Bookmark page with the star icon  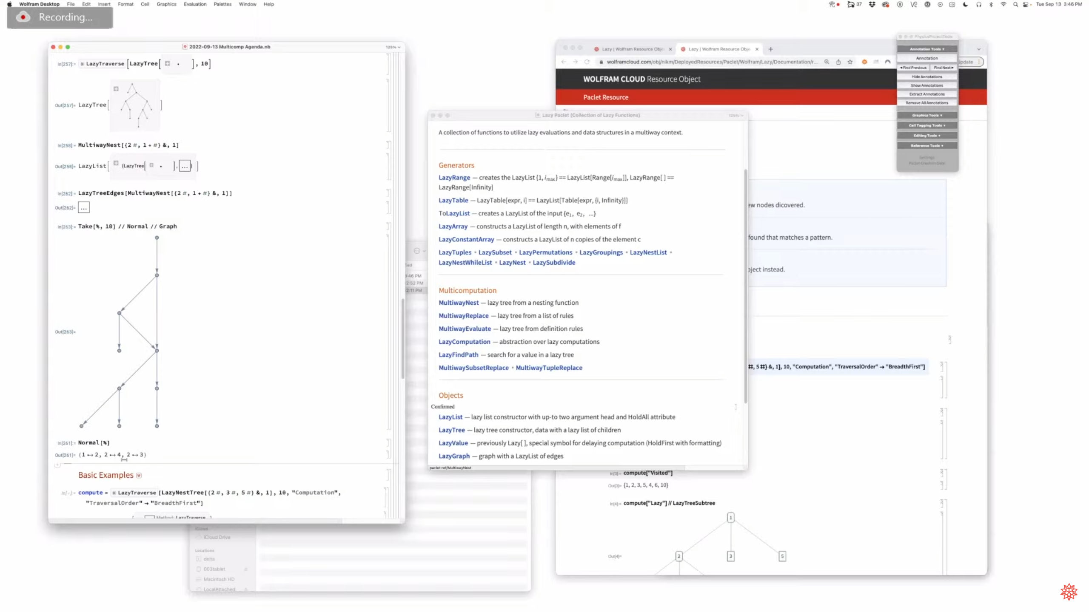pos(850,62)
